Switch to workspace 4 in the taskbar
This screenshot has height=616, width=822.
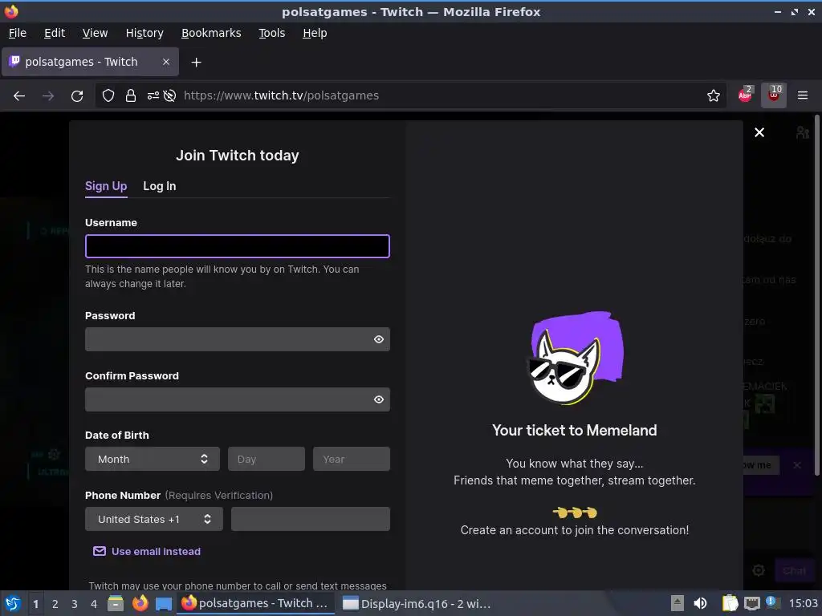click(x=94, y=604)
